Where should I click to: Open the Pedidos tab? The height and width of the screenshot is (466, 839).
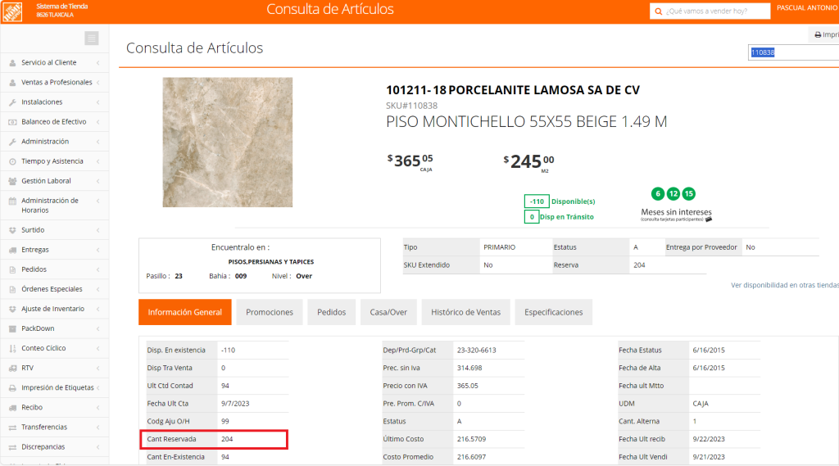(331, 312)
